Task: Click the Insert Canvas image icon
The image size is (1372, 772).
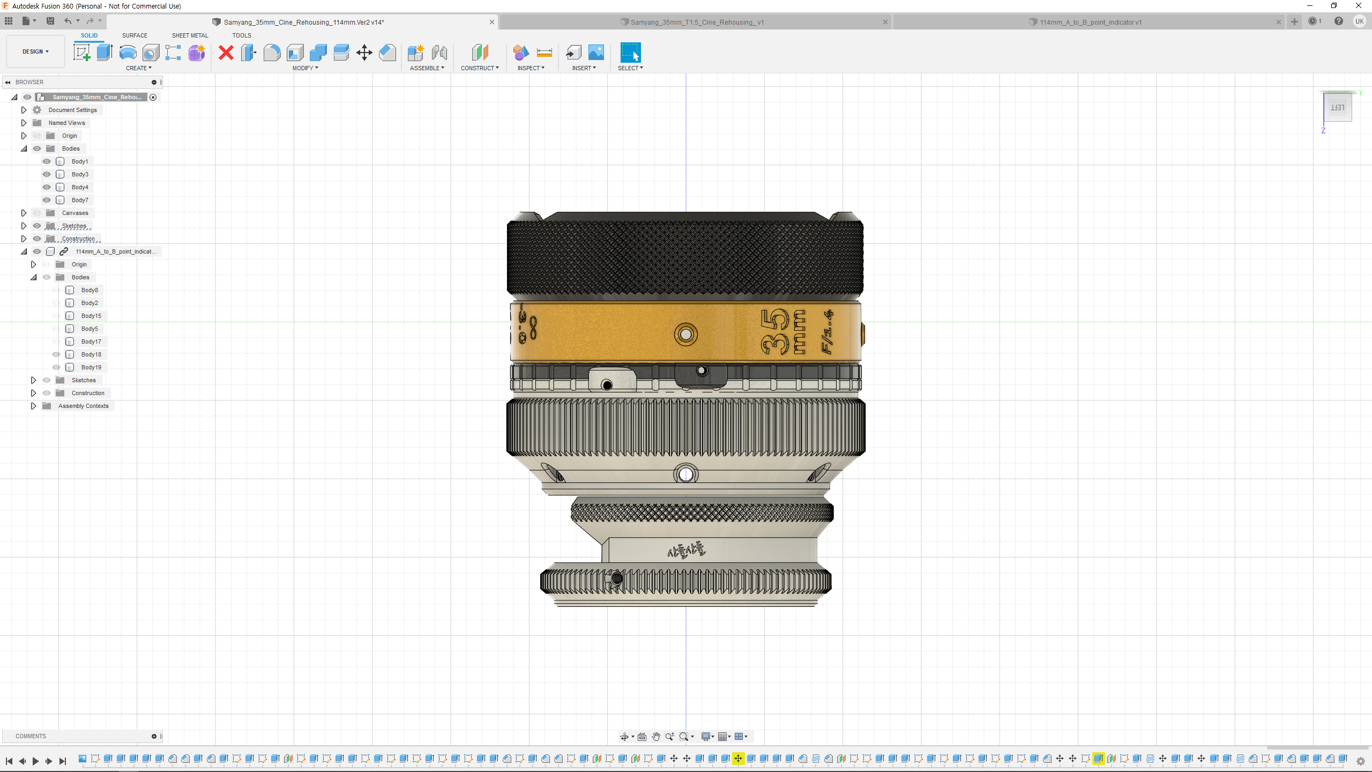Action: click(596, 53)
